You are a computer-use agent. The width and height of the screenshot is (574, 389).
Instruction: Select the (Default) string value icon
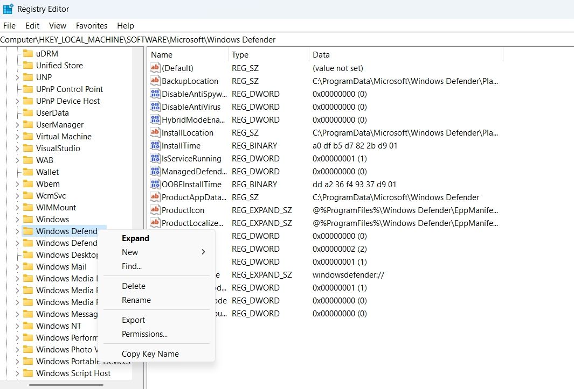(x=155, y=68)
